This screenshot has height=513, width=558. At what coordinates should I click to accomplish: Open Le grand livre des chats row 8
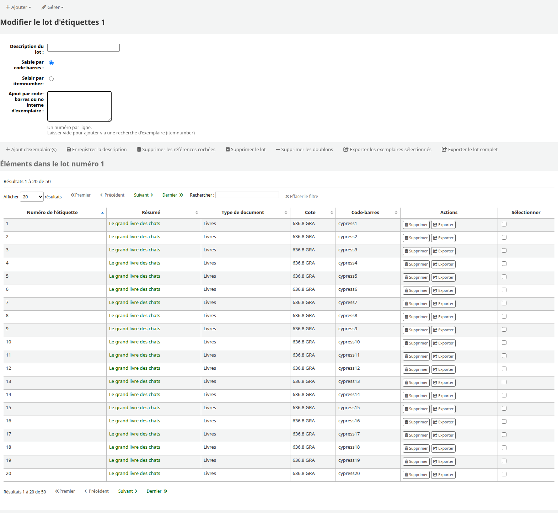[135, 316]
